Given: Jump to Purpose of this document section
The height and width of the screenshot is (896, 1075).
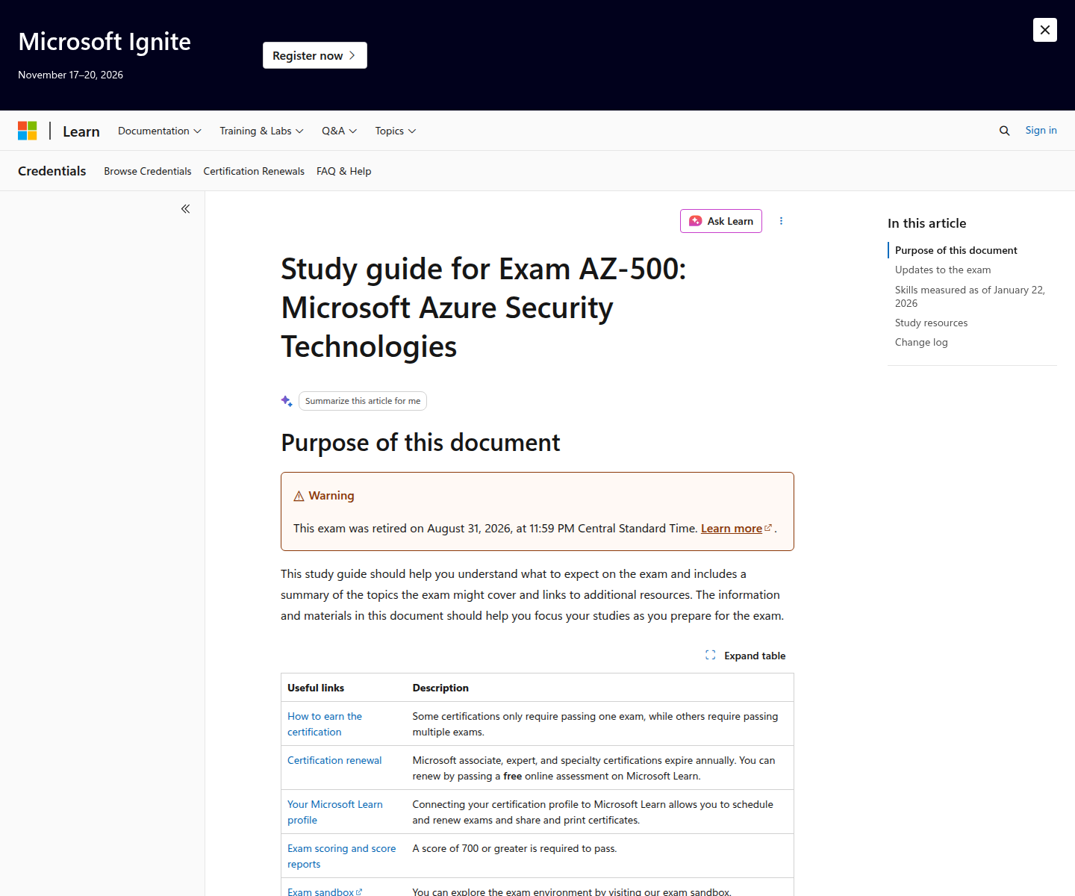Looking at the screenshot, I should [x=956, y=250].
